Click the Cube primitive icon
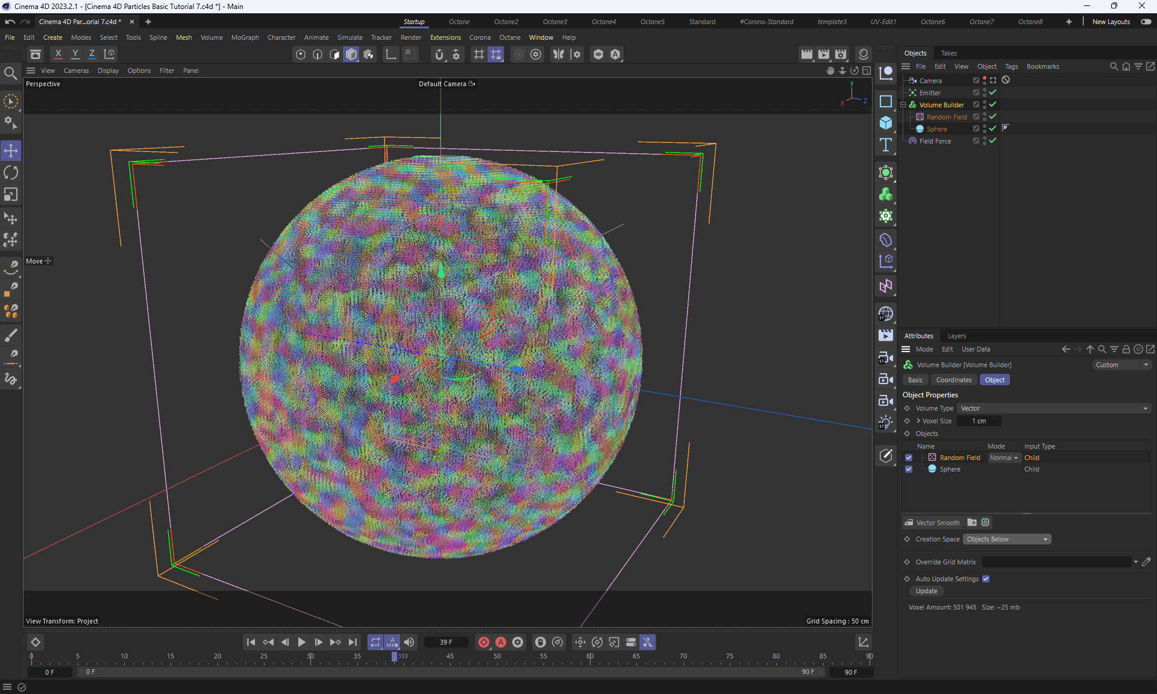 tap(885, 123)
